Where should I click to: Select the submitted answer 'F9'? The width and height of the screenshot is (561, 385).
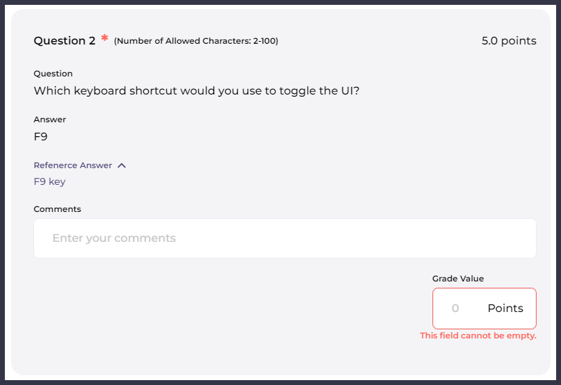coord(40,136)
